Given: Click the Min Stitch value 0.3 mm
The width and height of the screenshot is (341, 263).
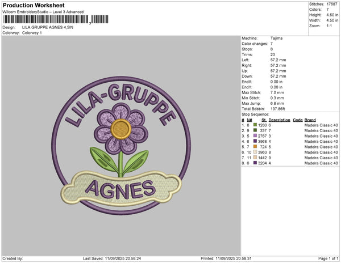Looking at the screenshot, I should coord(277,98).
